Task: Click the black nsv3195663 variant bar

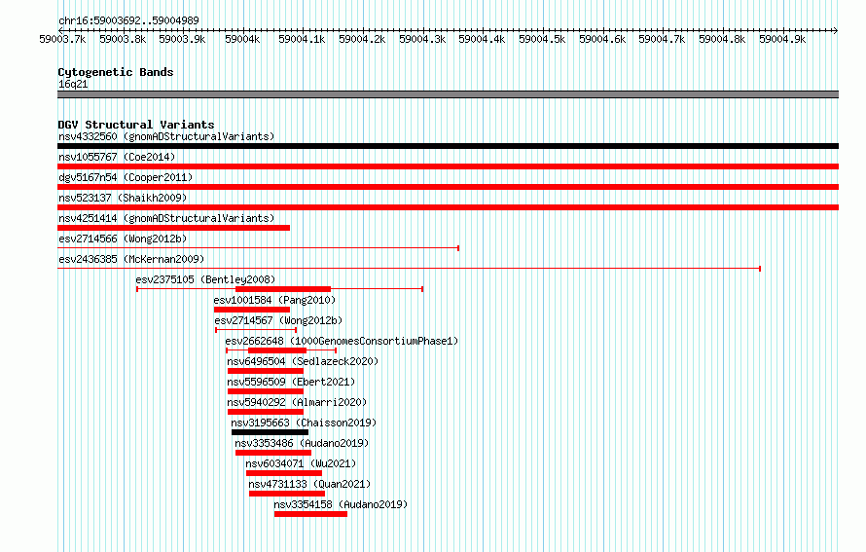Action: click(x=271, y=432)
